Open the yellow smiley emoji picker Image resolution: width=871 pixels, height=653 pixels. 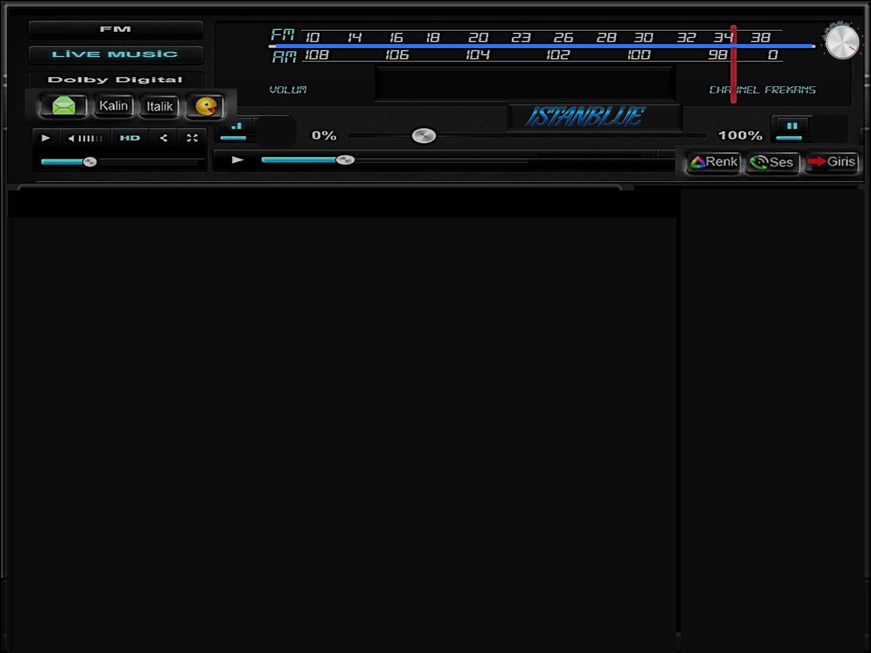pos(206,107)
